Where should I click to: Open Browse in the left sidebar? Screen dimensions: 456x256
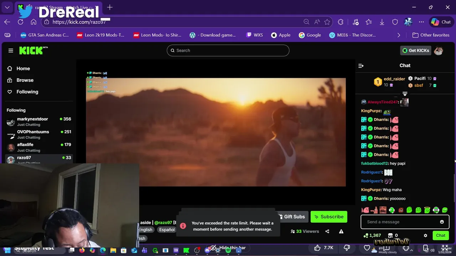pyautogui.click(x=25, y=80)
